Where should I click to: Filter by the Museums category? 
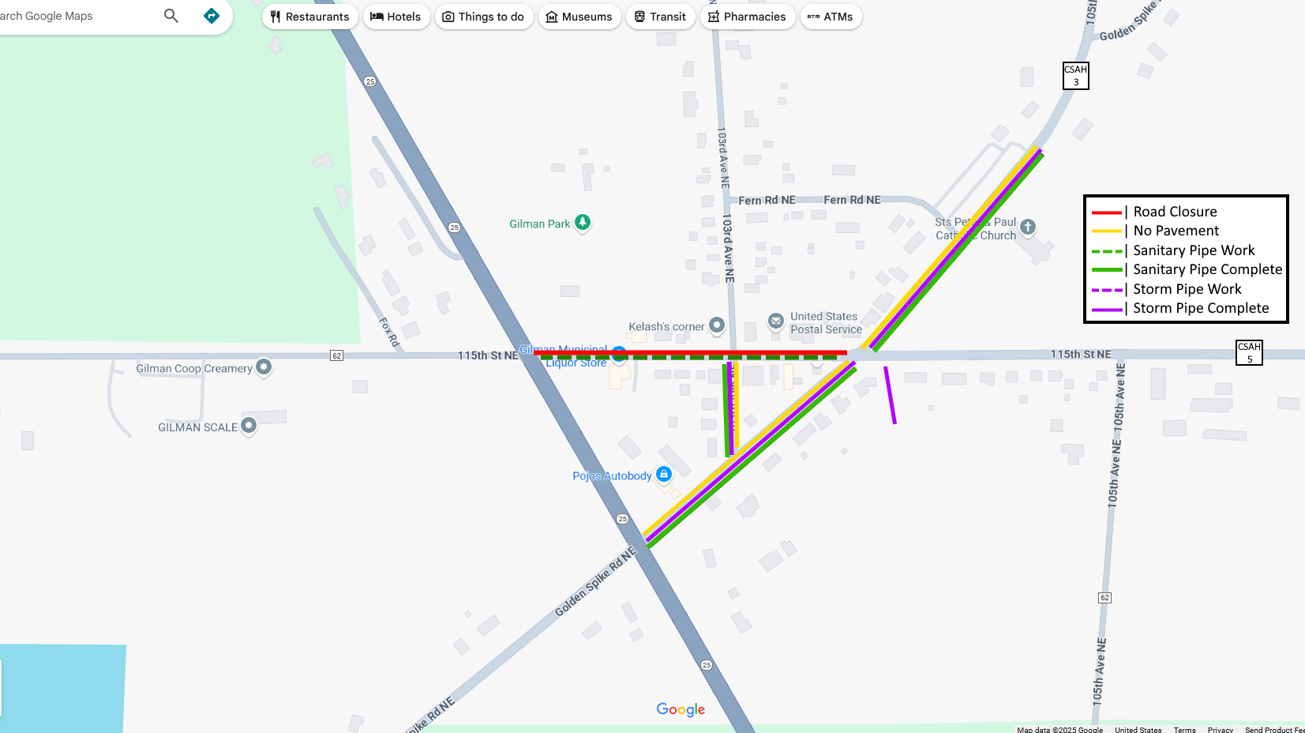tap(579, 17)
